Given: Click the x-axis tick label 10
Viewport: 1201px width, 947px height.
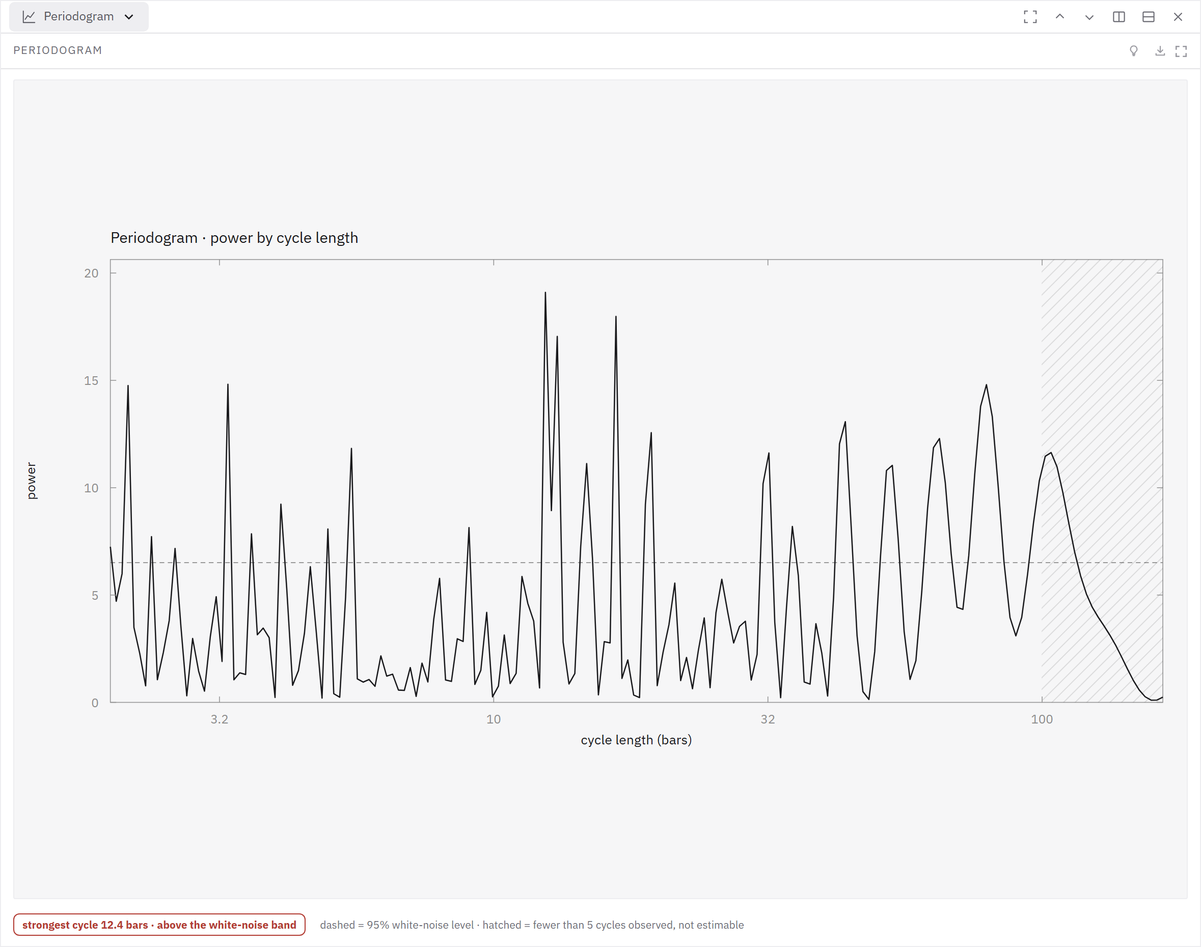Looking at the screenshot, I should (493, 720).
